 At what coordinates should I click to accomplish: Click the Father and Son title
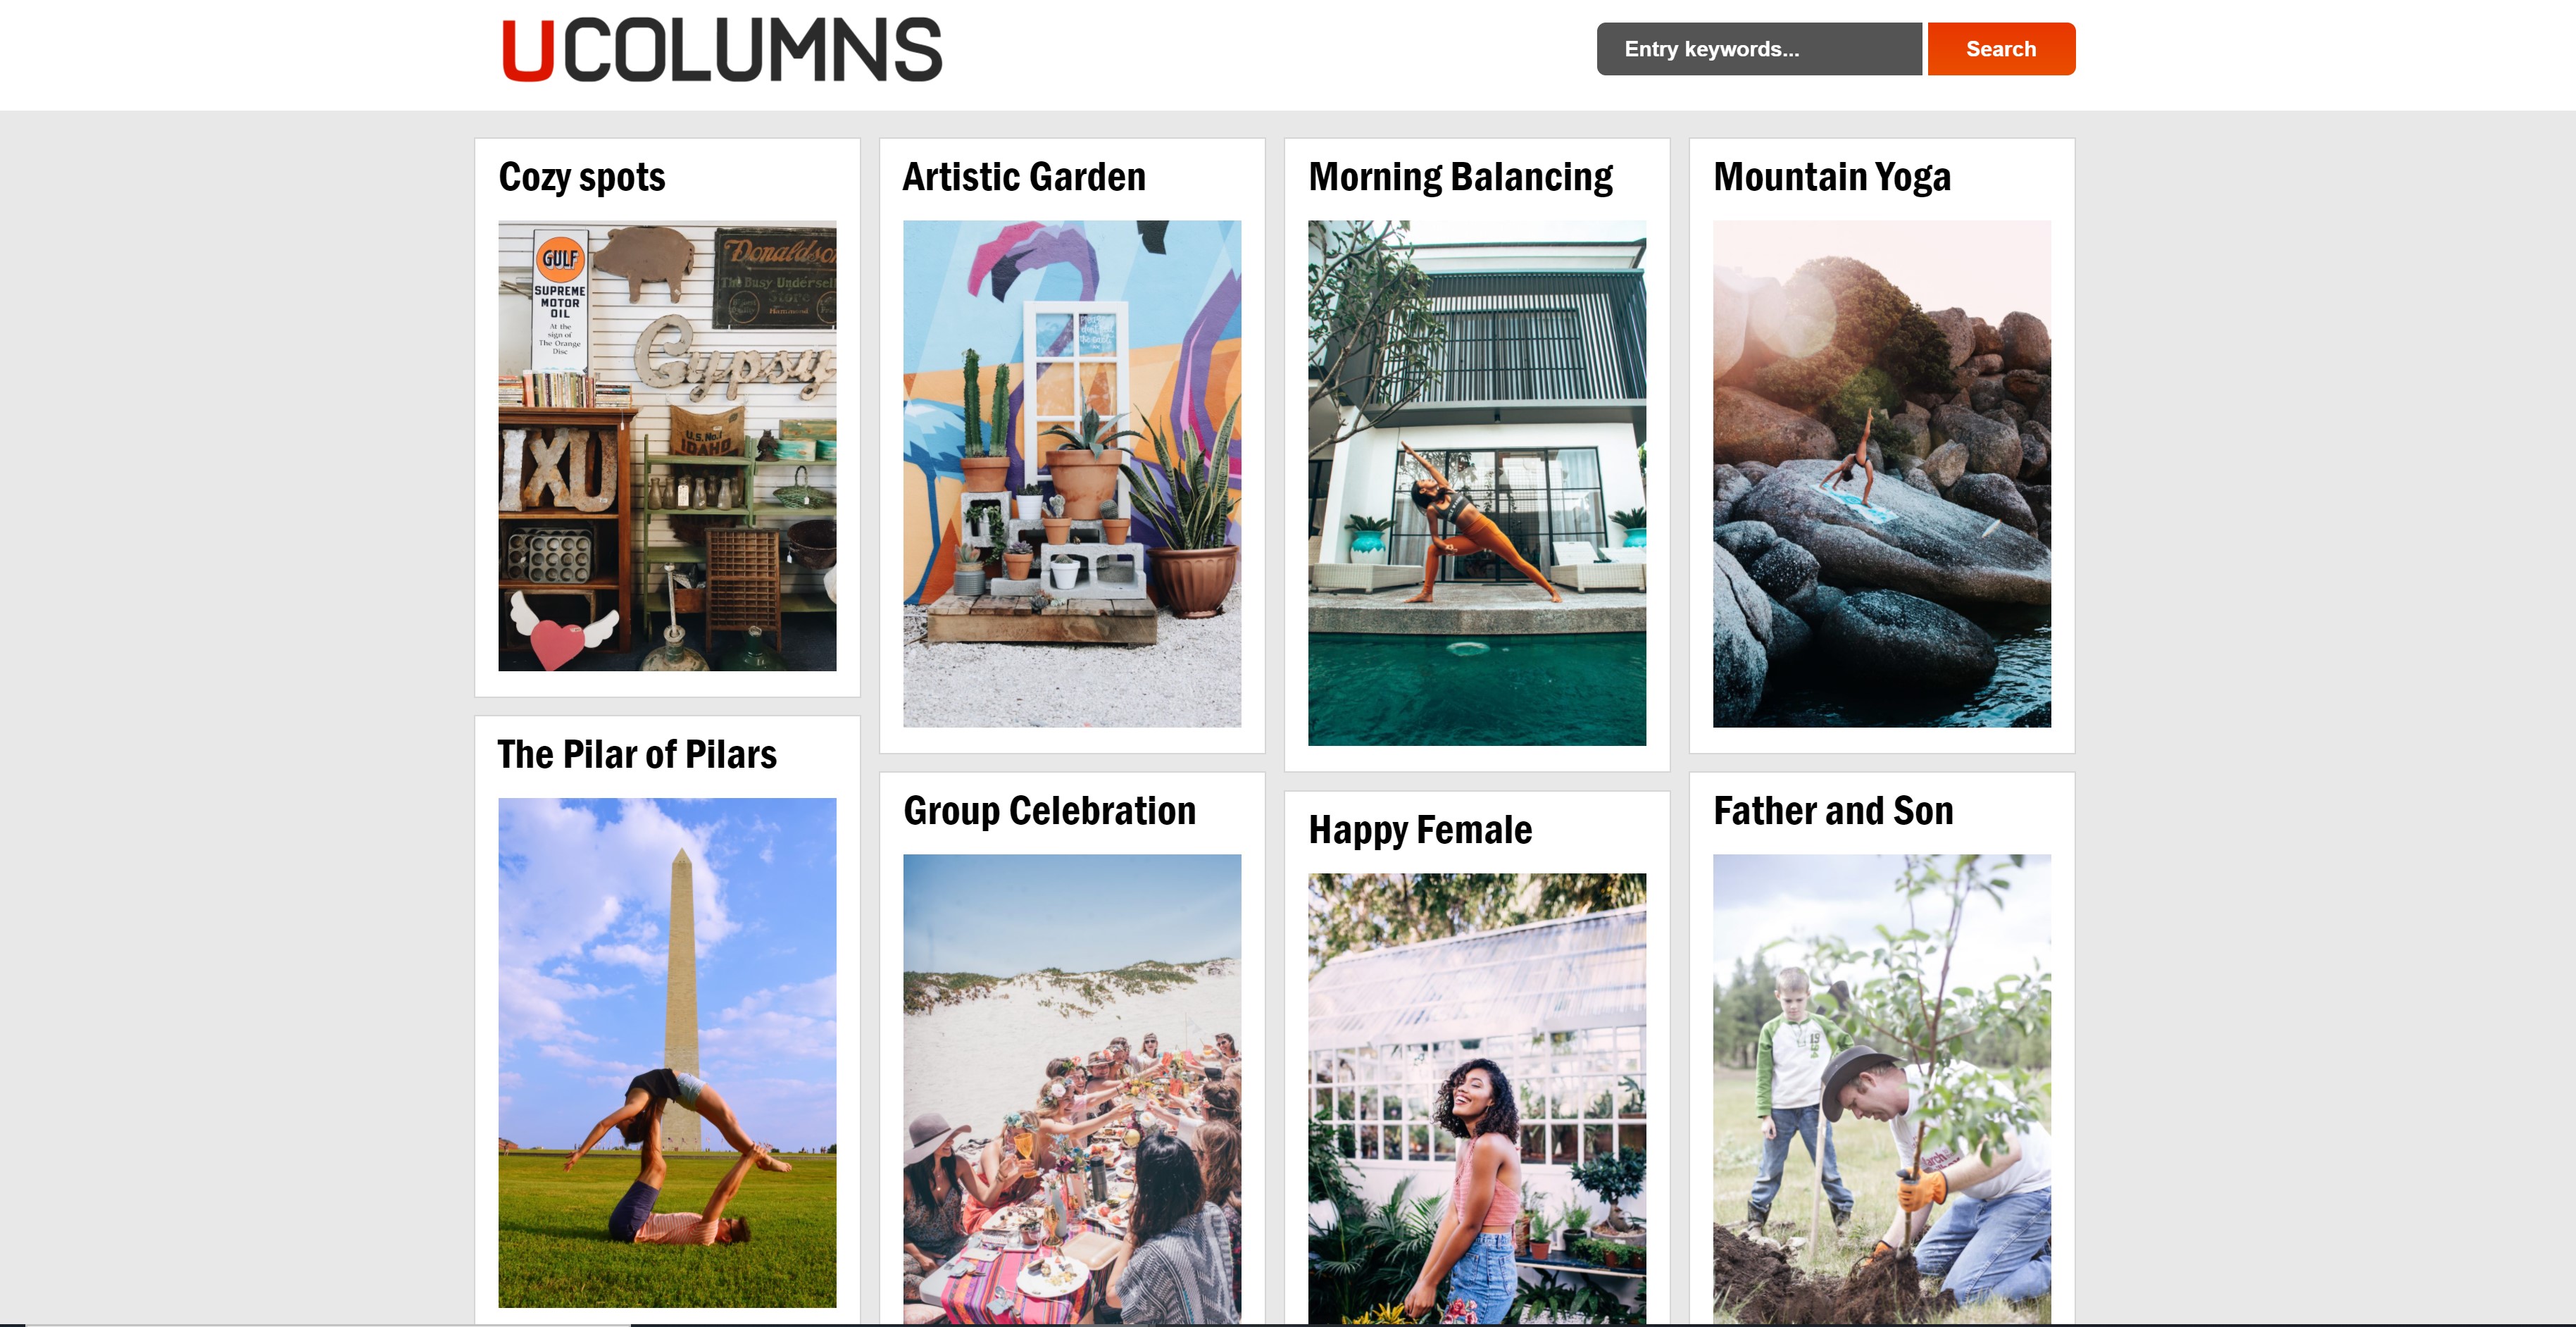[1832, 811]
